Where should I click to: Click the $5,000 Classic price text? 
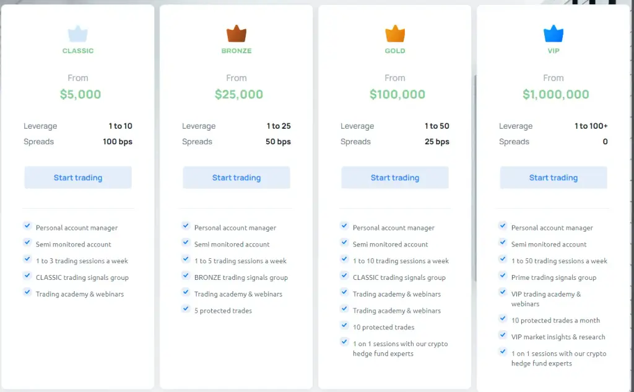point(80,94)
